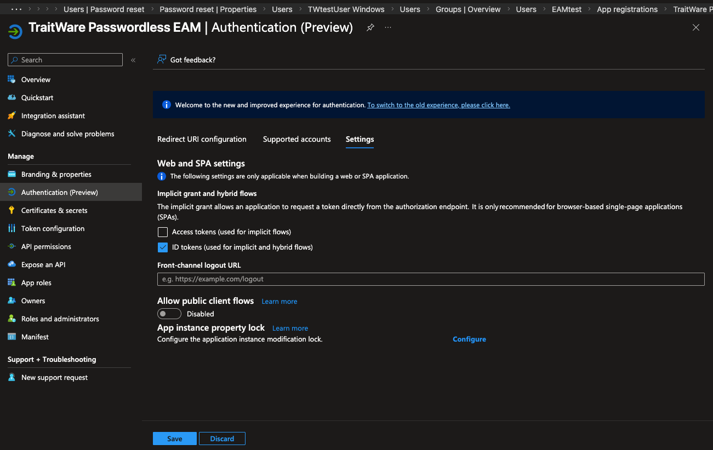Expand hidden breadcrumbs via the ellipsis
713x450 pixels.
[x=16, y=9]
